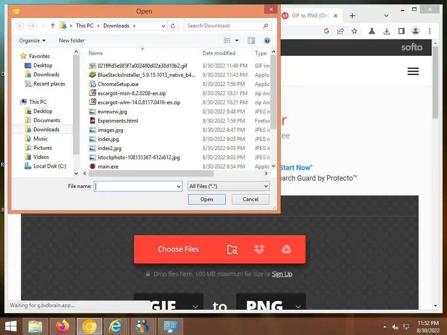447x335 pixels.
Task: Open Chrome three-dot menu
Action: [430, 31]
